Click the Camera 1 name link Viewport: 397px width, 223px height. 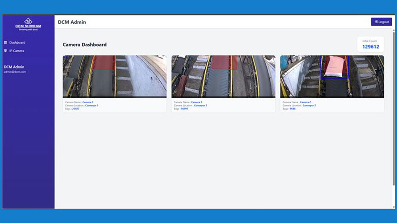click(88, 102)
